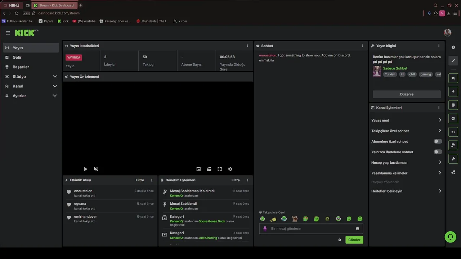The image size is (461, 259).
Task: Open Etkinlik Akışı panel three-dot menu
Action: 152,180
